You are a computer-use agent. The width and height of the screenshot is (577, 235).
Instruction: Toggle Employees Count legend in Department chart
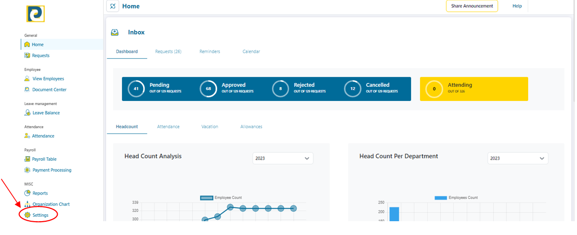tap(441, 198)
